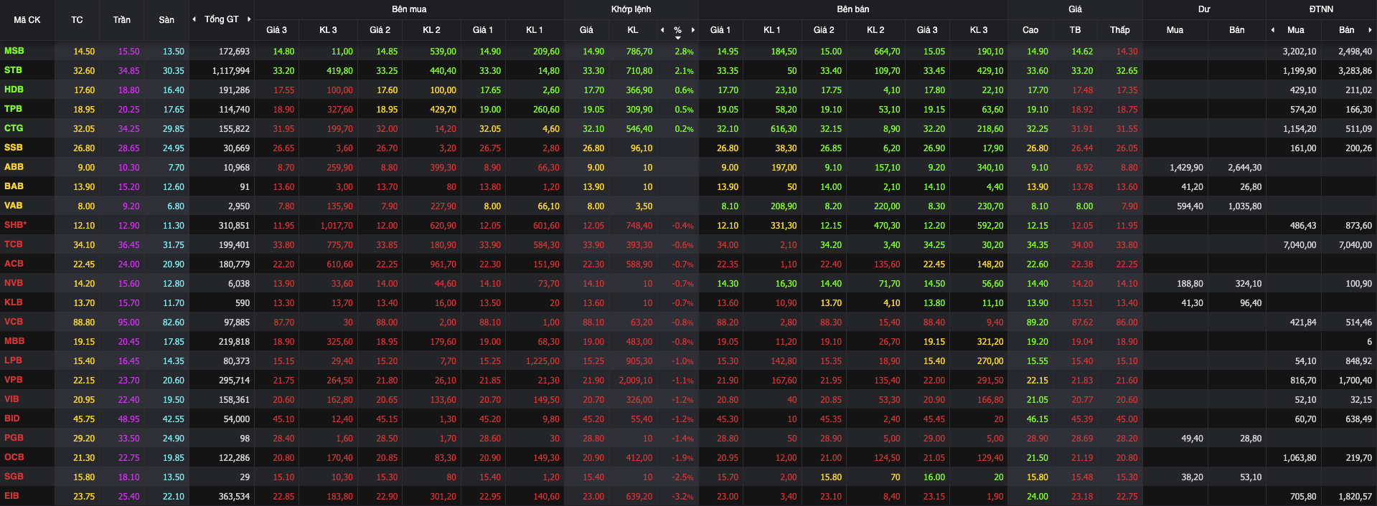Click KL 3 header under Bên bán
The height and width of the screenshot is (506, 1377).
(979, 30)
